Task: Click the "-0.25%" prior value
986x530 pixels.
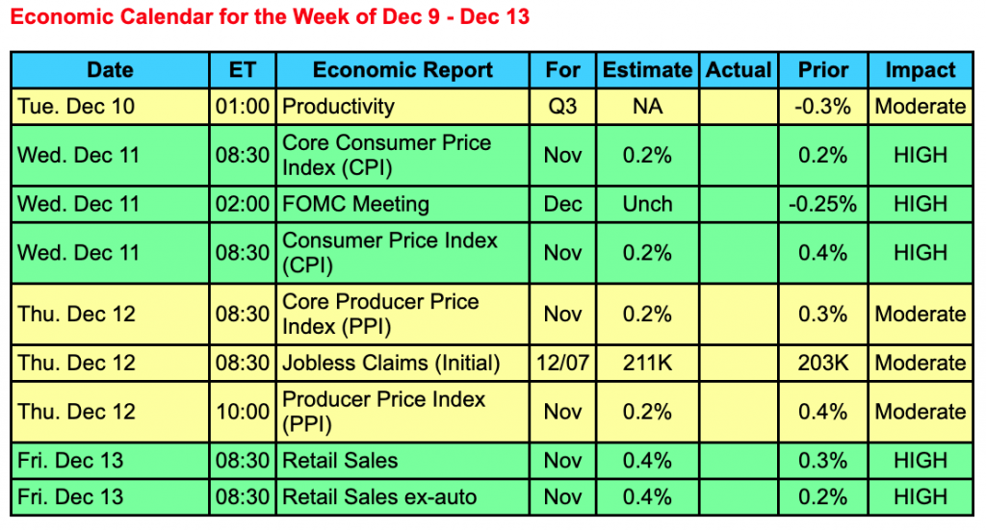Action: 823,204
